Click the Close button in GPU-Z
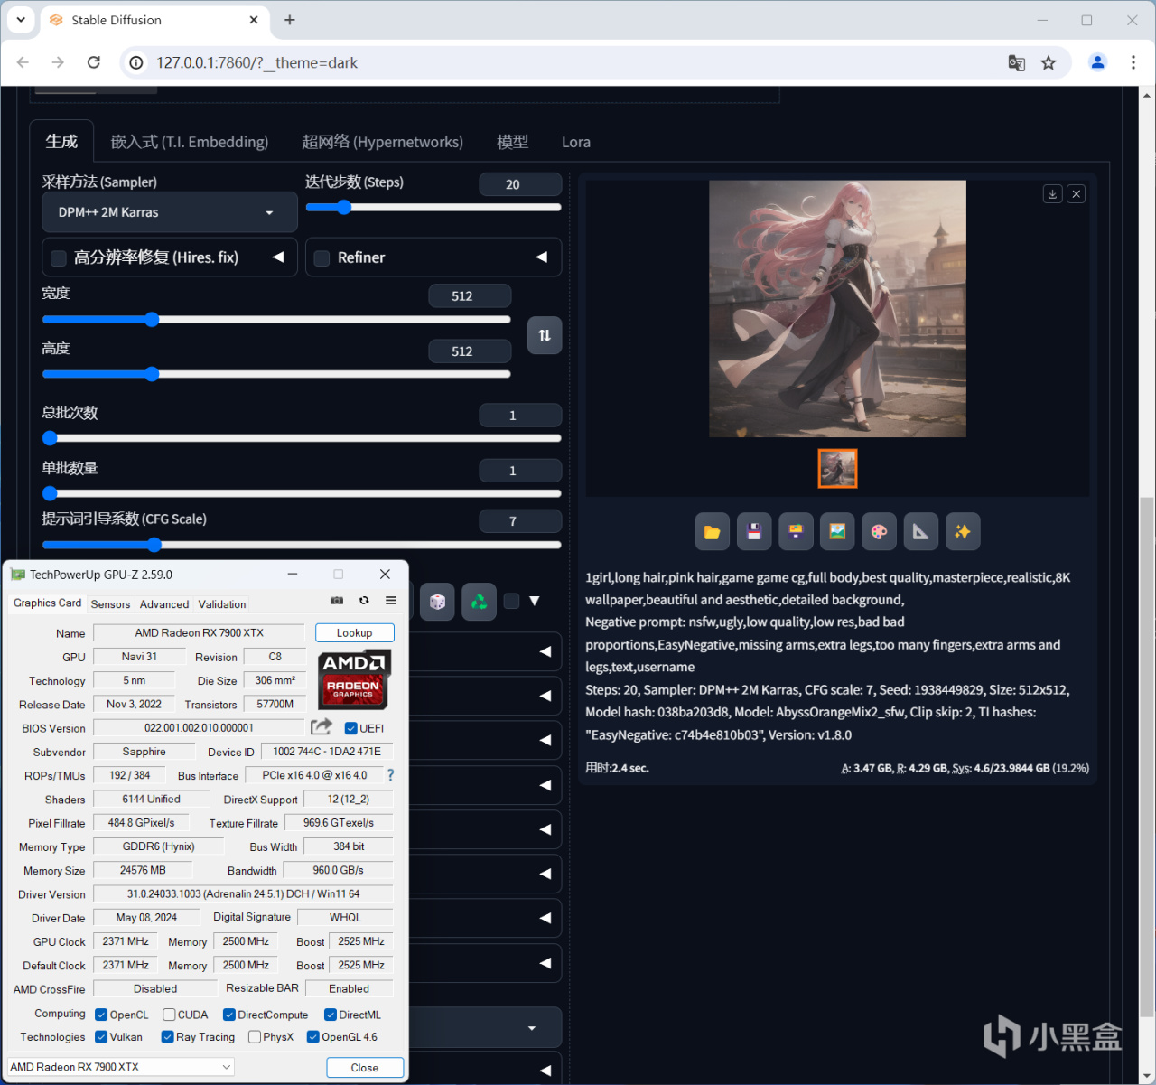Screen dimensions: 1156x1085 pos(365,1068)
